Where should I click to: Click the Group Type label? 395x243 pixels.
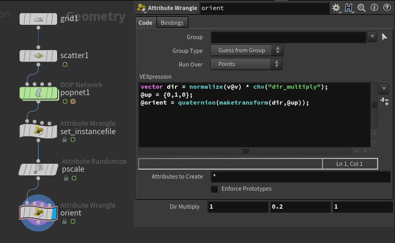[x=187, y=51]
